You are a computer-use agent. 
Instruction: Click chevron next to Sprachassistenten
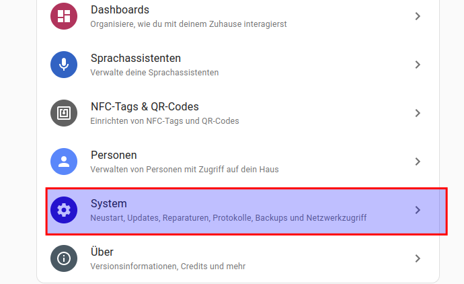tap(418, 65)
